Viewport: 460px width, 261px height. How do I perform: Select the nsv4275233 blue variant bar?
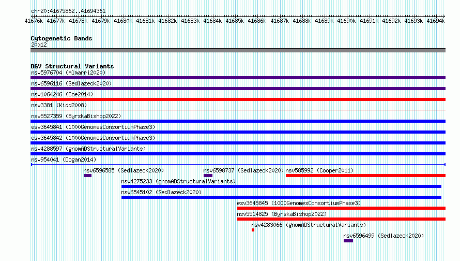click(x=281, y=186)
